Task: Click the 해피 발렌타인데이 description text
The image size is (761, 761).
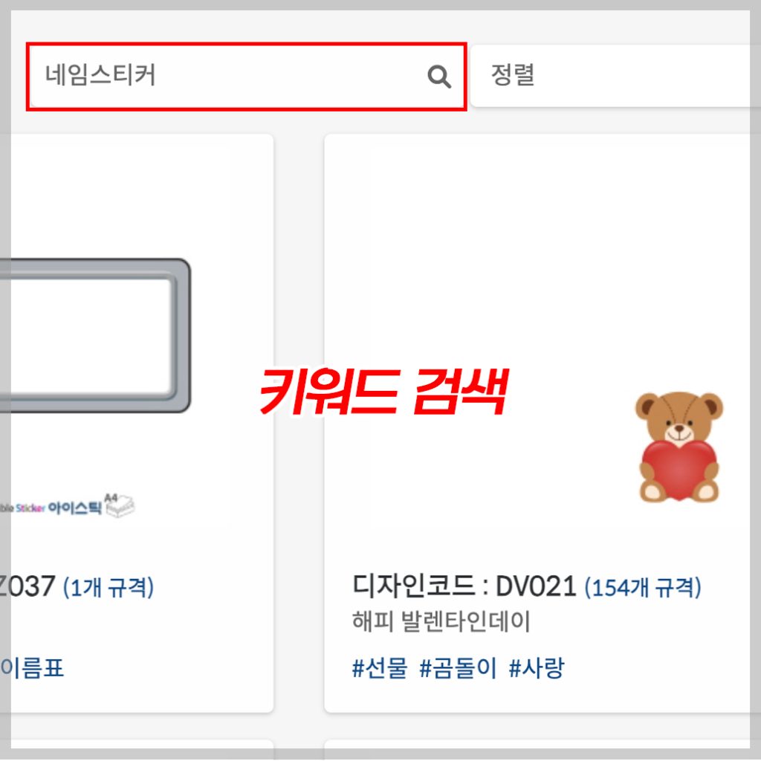Action: coord(441,621)
